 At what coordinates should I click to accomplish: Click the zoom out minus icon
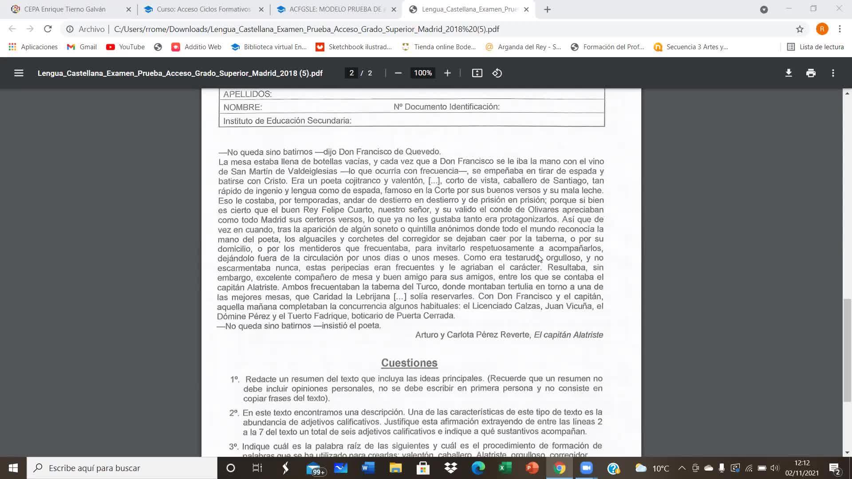pos(398,73)
